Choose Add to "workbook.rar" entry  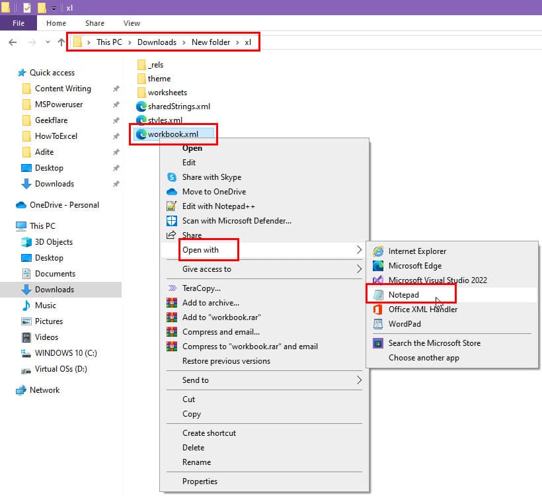221,317
